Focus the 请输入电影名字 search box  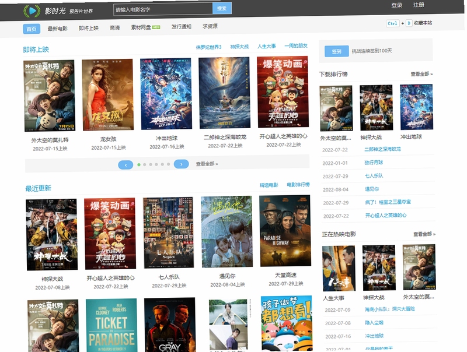click(x=163, y=9)
